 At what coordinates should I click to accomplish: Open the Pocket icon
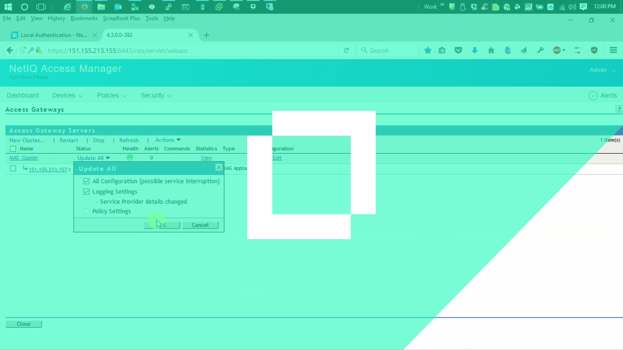tap(458, 50)
